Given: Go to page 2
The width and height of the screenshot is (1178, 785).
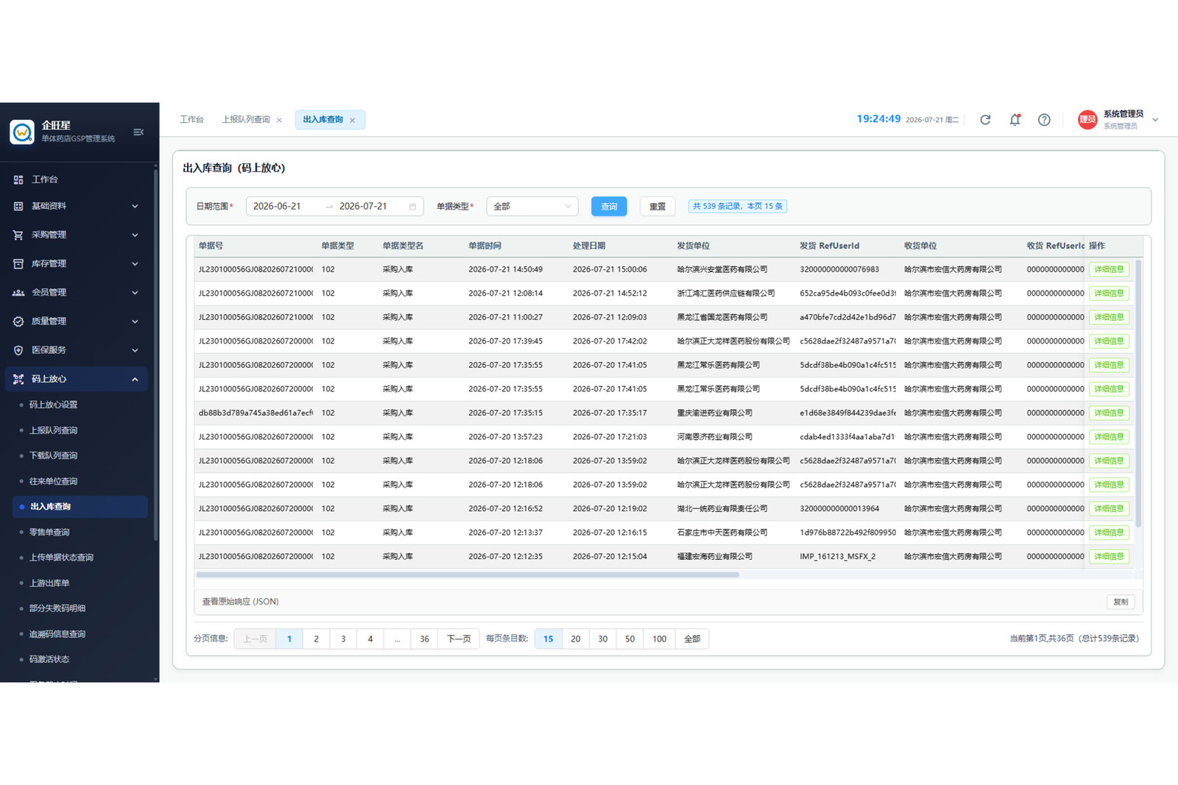Looking at the screenshot, I should 316,639.
